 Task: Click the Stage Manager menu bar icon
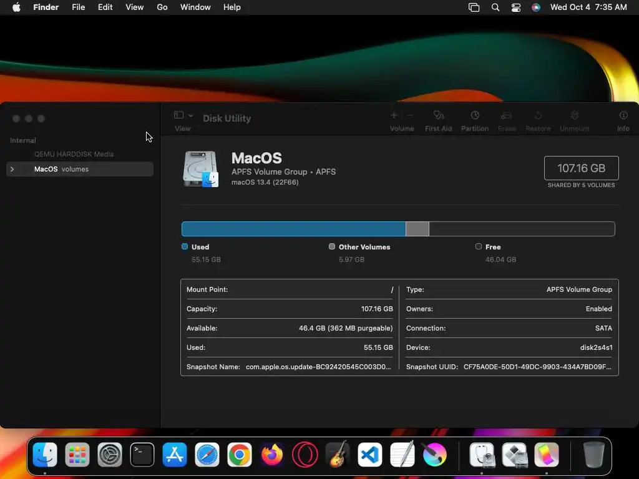tap(474, 7)
